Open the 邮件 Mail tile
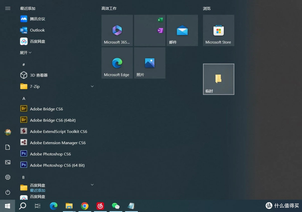 click(182, 30)
